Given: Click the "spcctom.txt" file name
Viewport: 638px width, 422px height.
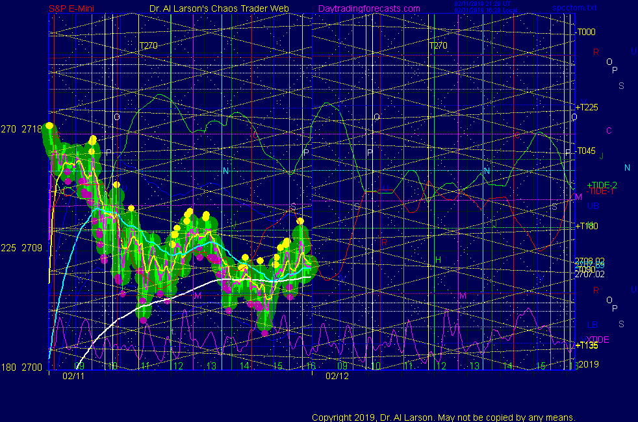Looking at the screenshot, I should click(574, 8).
